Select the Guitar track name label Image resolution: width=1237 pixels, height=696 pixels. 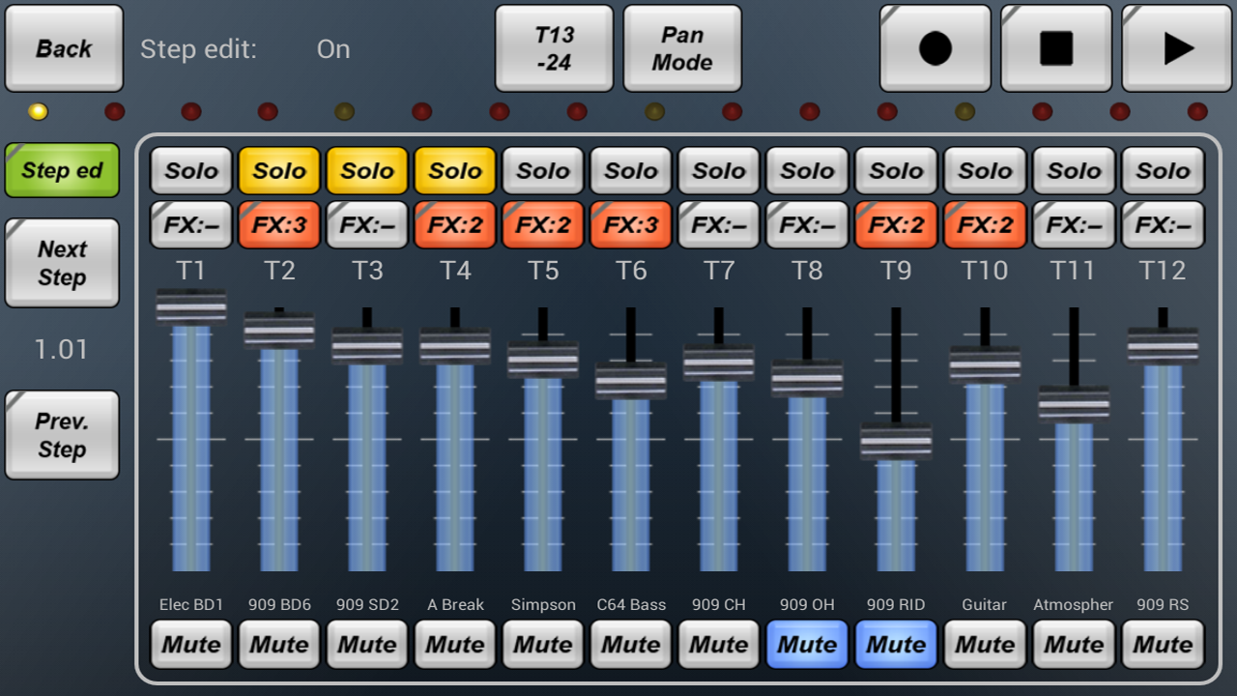click(x=984, y=604)
